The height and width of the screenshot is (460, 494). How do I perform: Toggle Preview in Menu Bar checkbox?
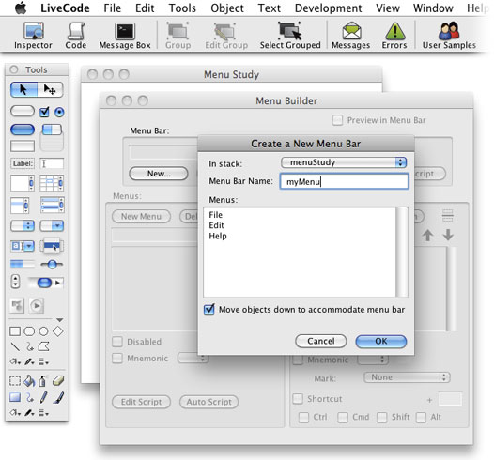coord(337,120)
